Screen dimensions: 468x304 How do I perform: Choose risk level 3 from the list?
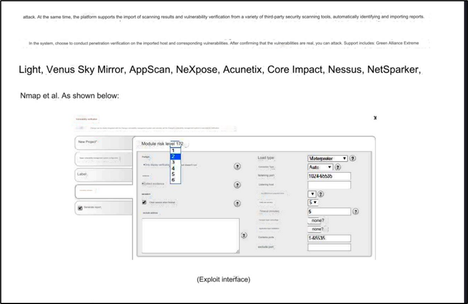[x=176, y=162]
